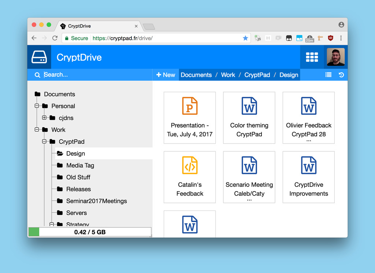Open Chrome's three-dot menu

click(x=341, y=38)
